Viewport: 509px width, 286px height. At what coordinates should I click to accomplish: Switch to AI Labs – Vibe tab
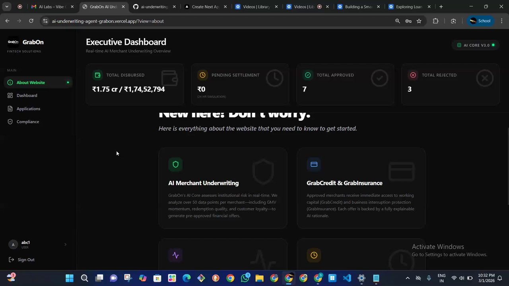pos(52,7)
